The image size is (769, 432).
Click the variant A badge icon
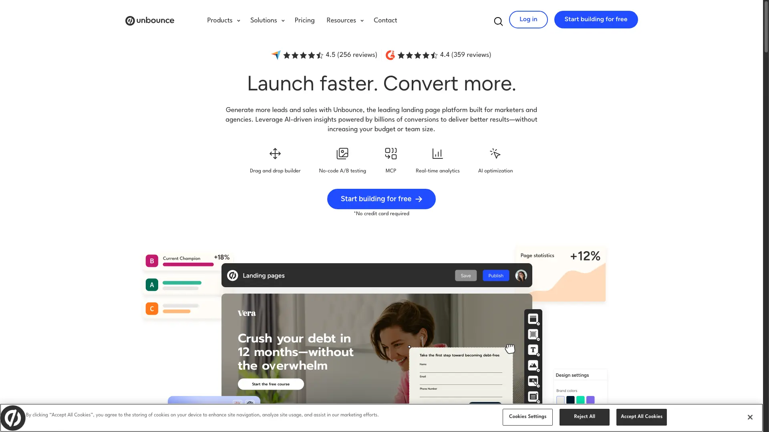click(152, 285)
